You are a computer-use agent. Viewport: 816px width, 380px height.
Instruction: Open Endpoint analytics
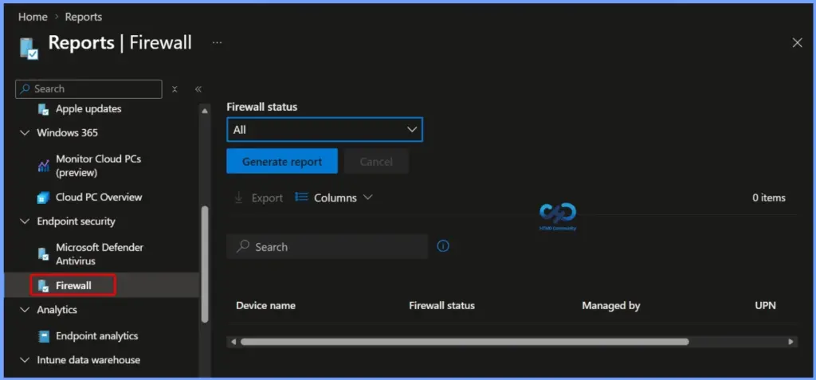96,336
